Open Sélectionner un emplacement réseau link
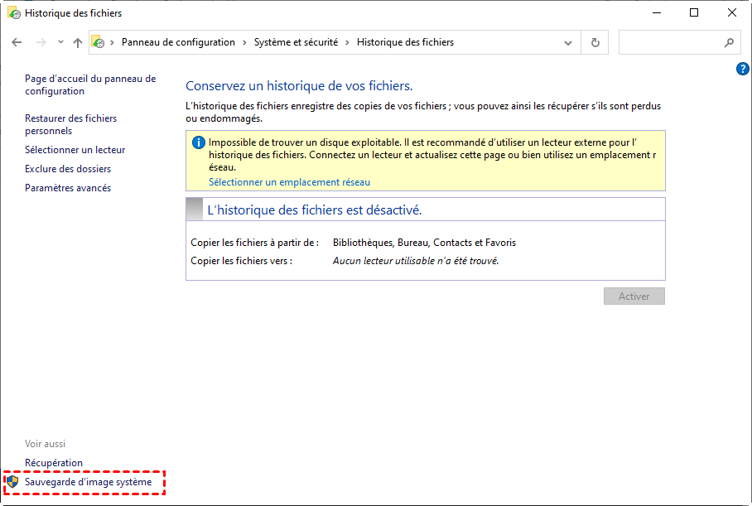Viewport: 752px width, 506px height. pyautogui.click(x=289, y=182)
